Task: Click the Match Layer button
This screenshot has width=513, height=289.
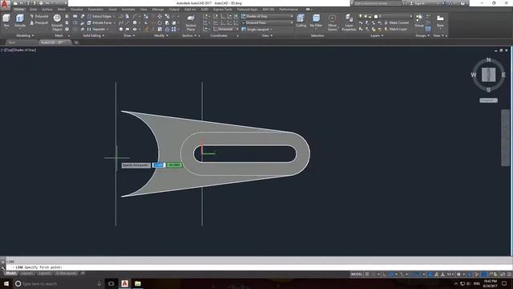Action: pos(396,29)
